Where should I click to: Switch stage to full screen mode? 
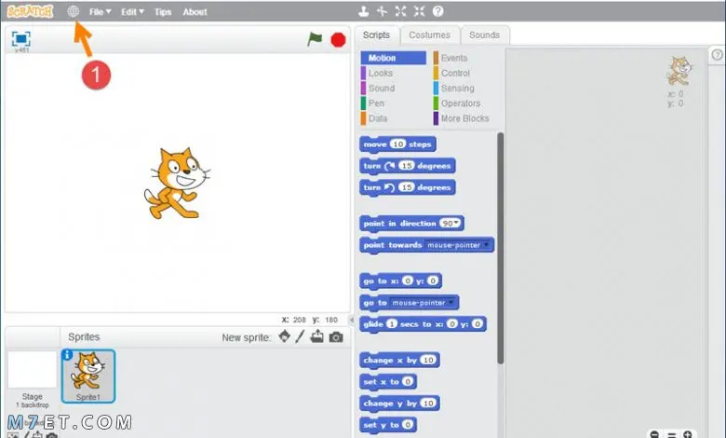pyautogui.click(x=20, y=38)
